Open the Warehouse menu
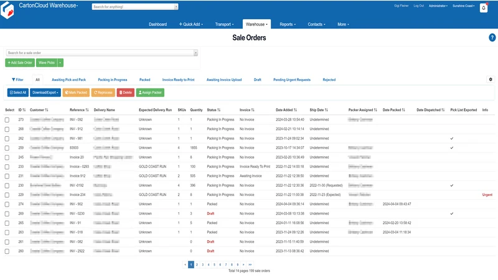The width and height of the screenshot is (498, 280). 256,24
